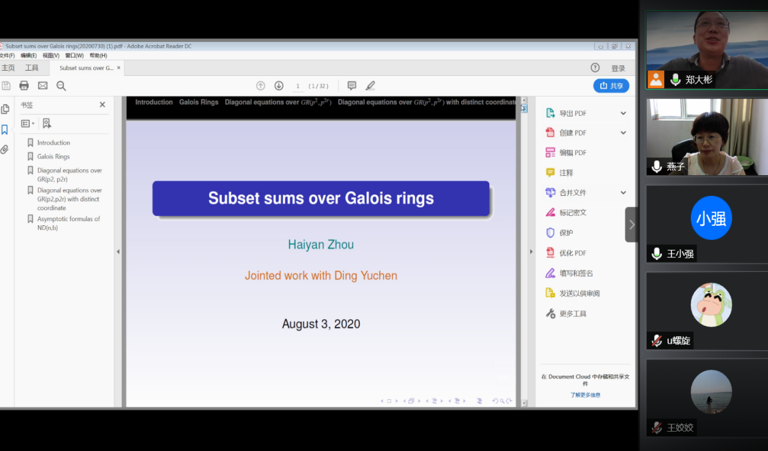Open the find text magnifier tool

click(x=61, y=86)
